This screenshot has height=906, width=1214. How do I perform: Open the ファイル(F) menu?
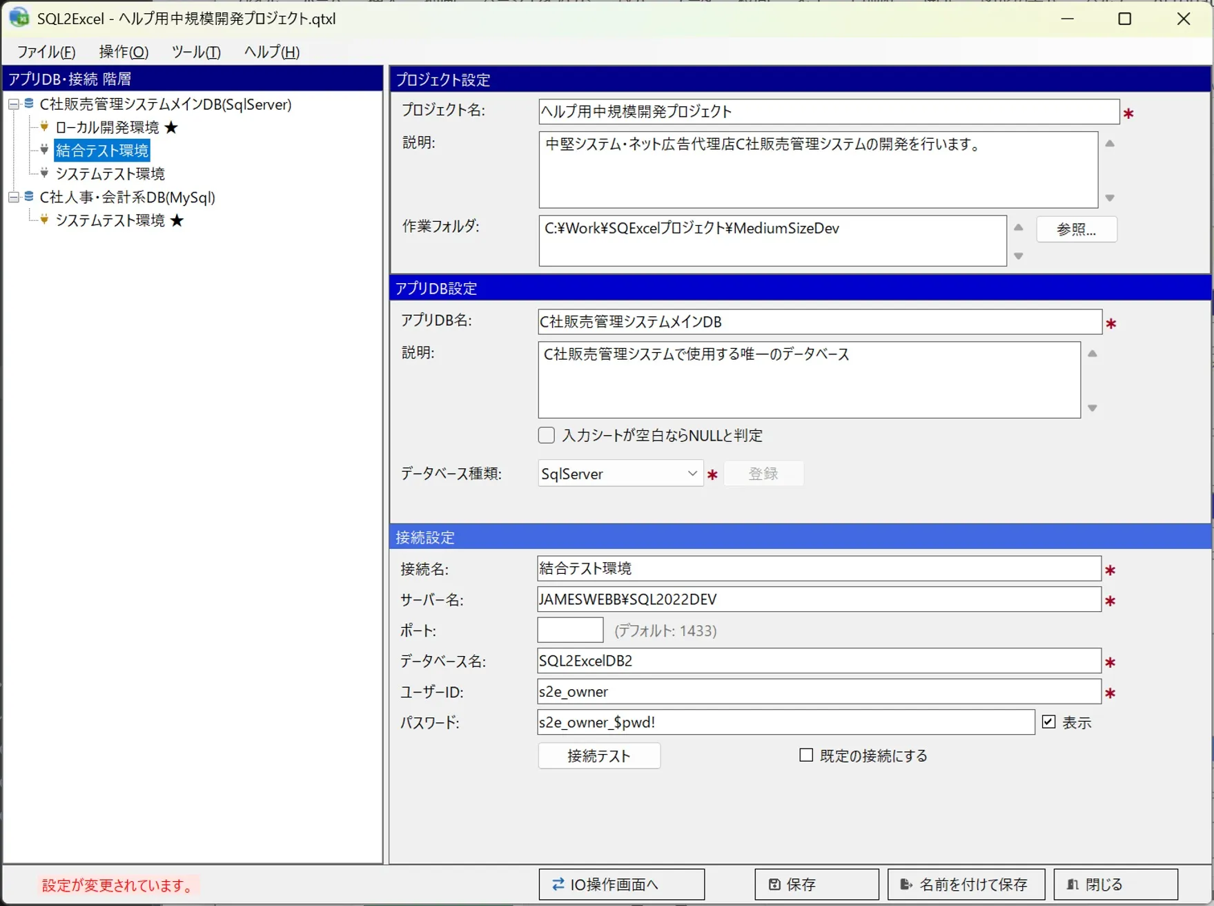tap(46, 52)
